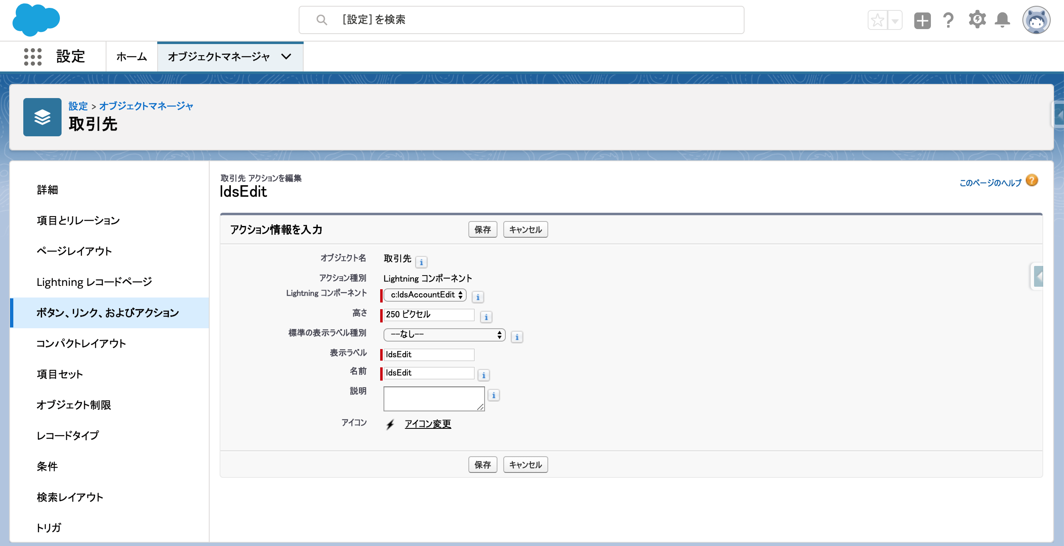The image size is (1064, 546).
Task: Open the favorites list dropdown arrow
Action: pyautogui.click(x=895, y=20)
